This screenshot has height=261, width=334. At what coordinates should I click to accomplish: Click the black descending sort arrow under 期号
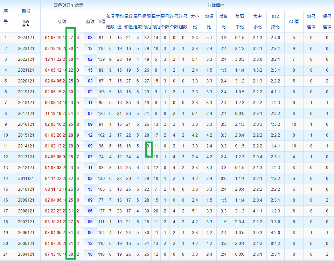[28, 25]
